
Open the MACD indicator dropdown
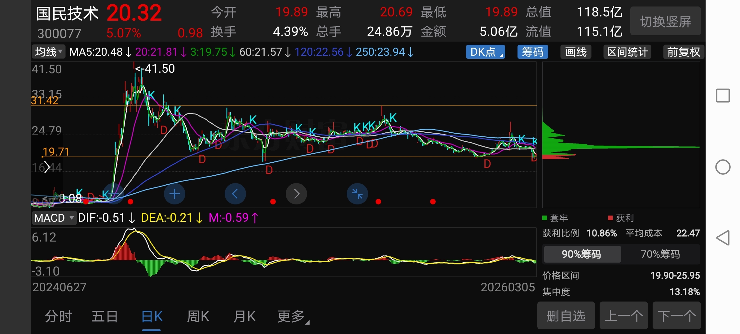point(54,218)
